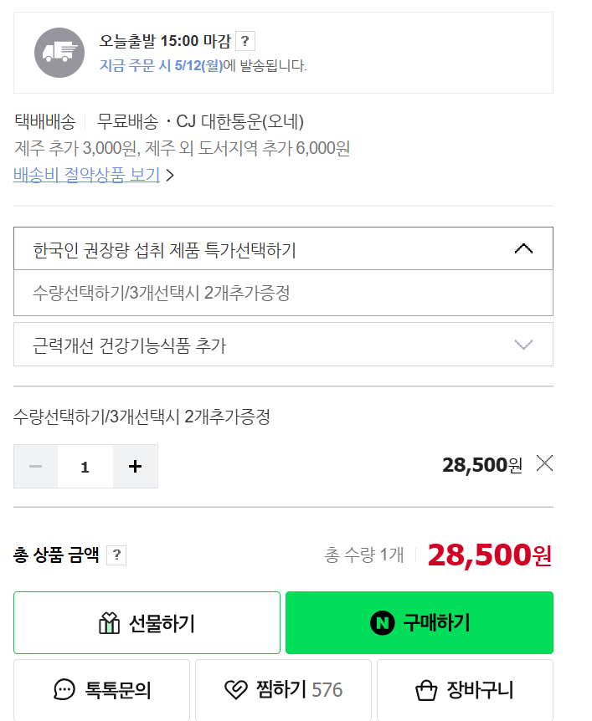Click the 선물하기 button
The width and height of the screenshot is (592, 721).
tap(147, 622)
